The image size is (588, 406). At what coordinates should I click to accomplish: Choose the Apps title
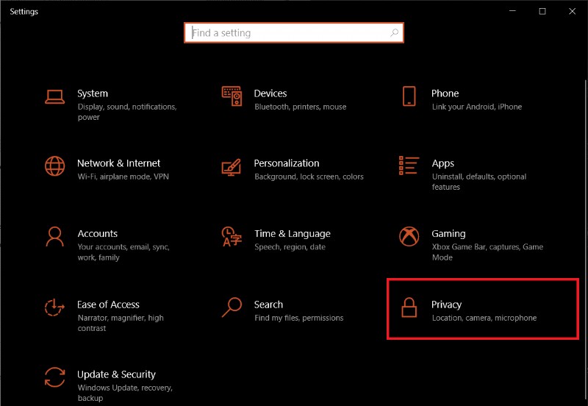point(443,163)
